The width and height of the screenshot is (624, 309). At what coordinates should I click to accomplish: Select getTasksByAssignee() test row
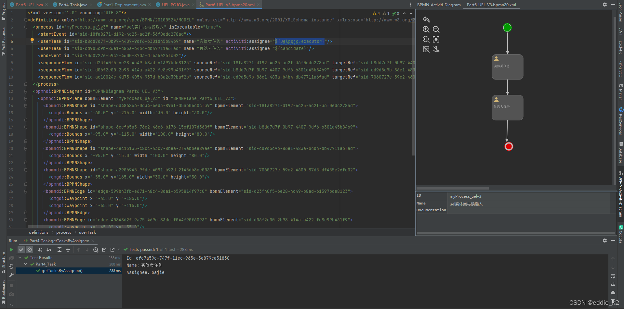coord(69,271)
